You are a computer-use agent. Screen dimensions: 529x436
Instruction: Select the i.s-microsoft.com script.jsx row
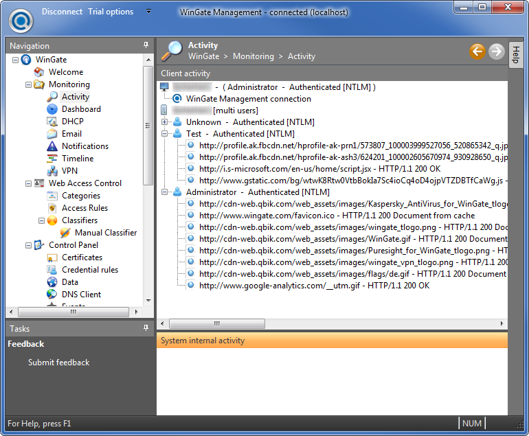tap(320, 169)
